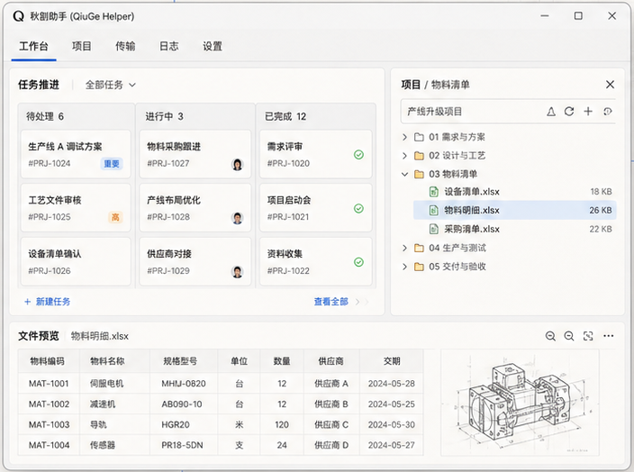Open the 设备清单确认 task card

(x=76, y=262)
